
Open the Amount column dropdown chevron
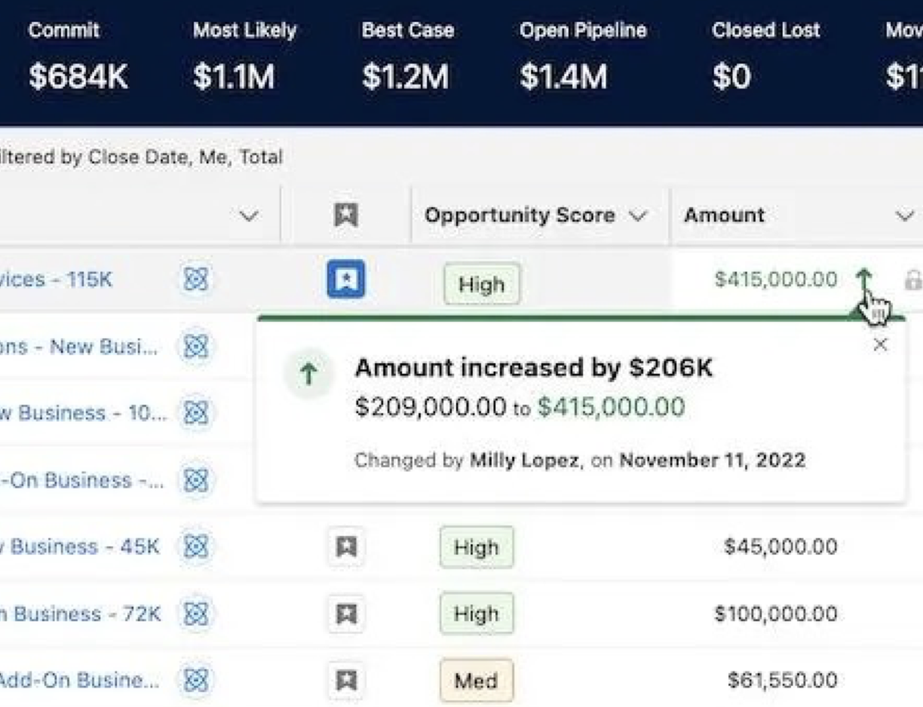click(x=904, y=216)
